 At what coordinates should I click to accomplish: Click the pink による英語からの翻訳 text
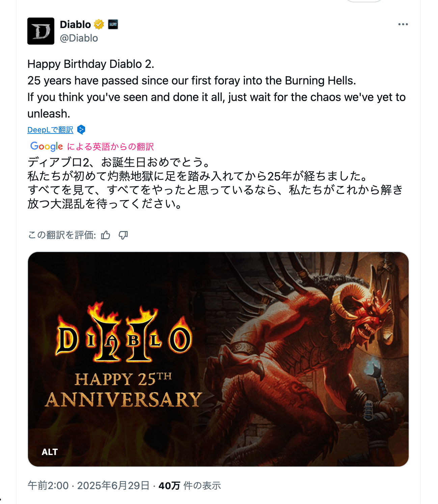pos(110,147)
